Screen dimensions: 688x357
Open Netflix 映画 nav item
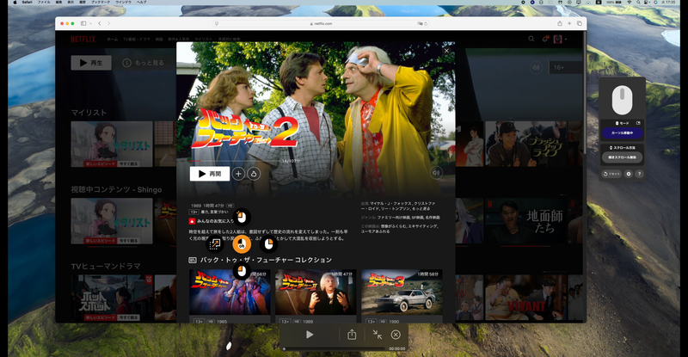tap(159, 39)
